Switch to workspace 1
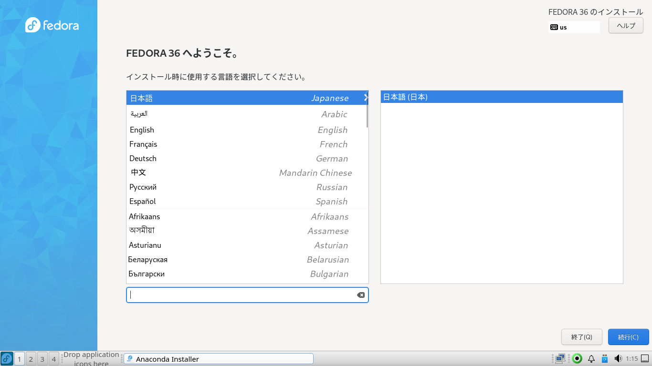 click(20, 359)
